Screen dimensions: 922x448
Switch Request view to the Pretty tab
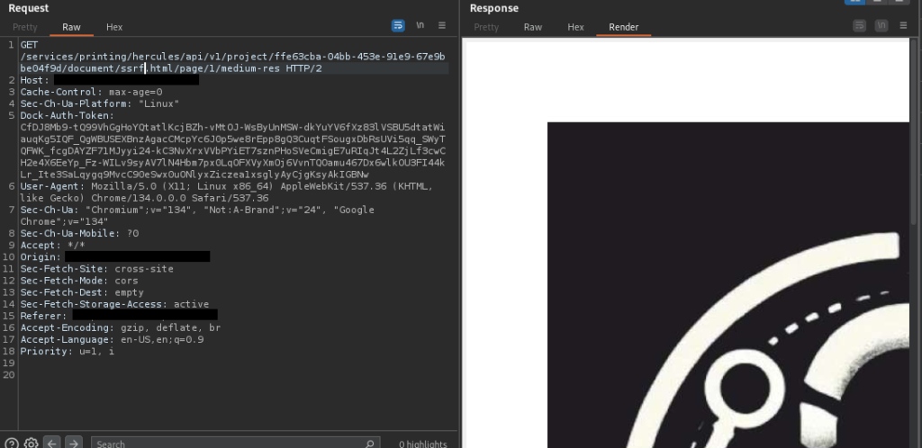pos(24,27)
